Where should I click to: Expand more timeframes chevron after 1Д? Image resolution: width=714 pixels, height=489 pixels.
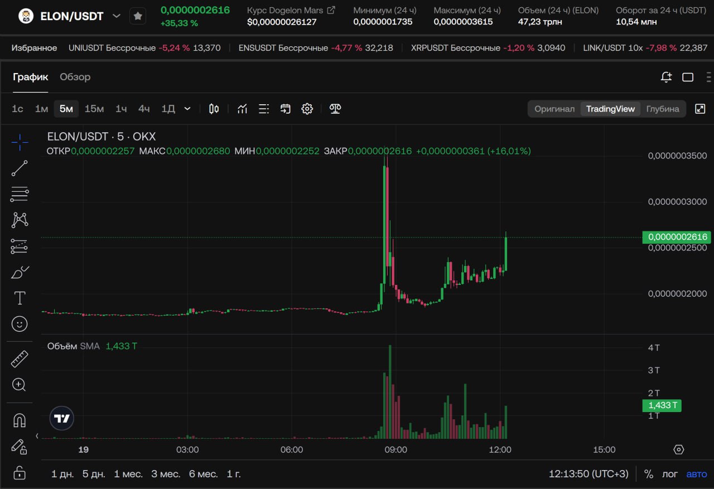click(187, 109)
